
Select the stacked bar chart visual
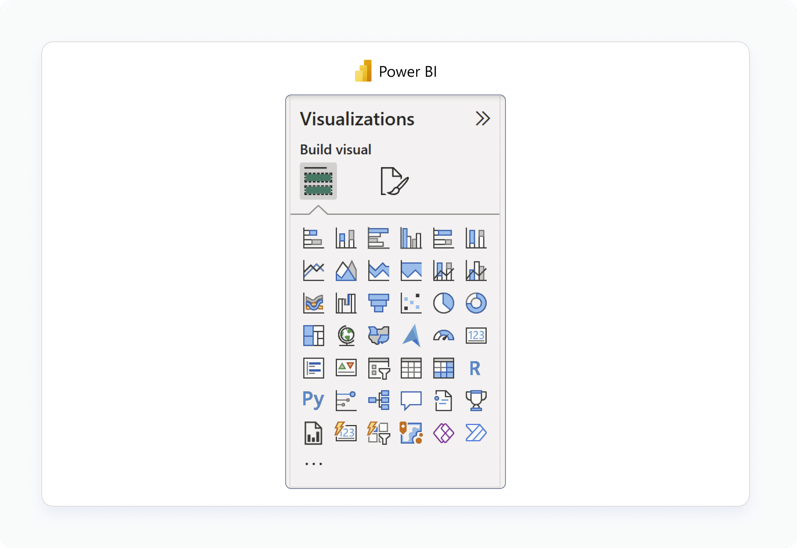click(313, 238)
